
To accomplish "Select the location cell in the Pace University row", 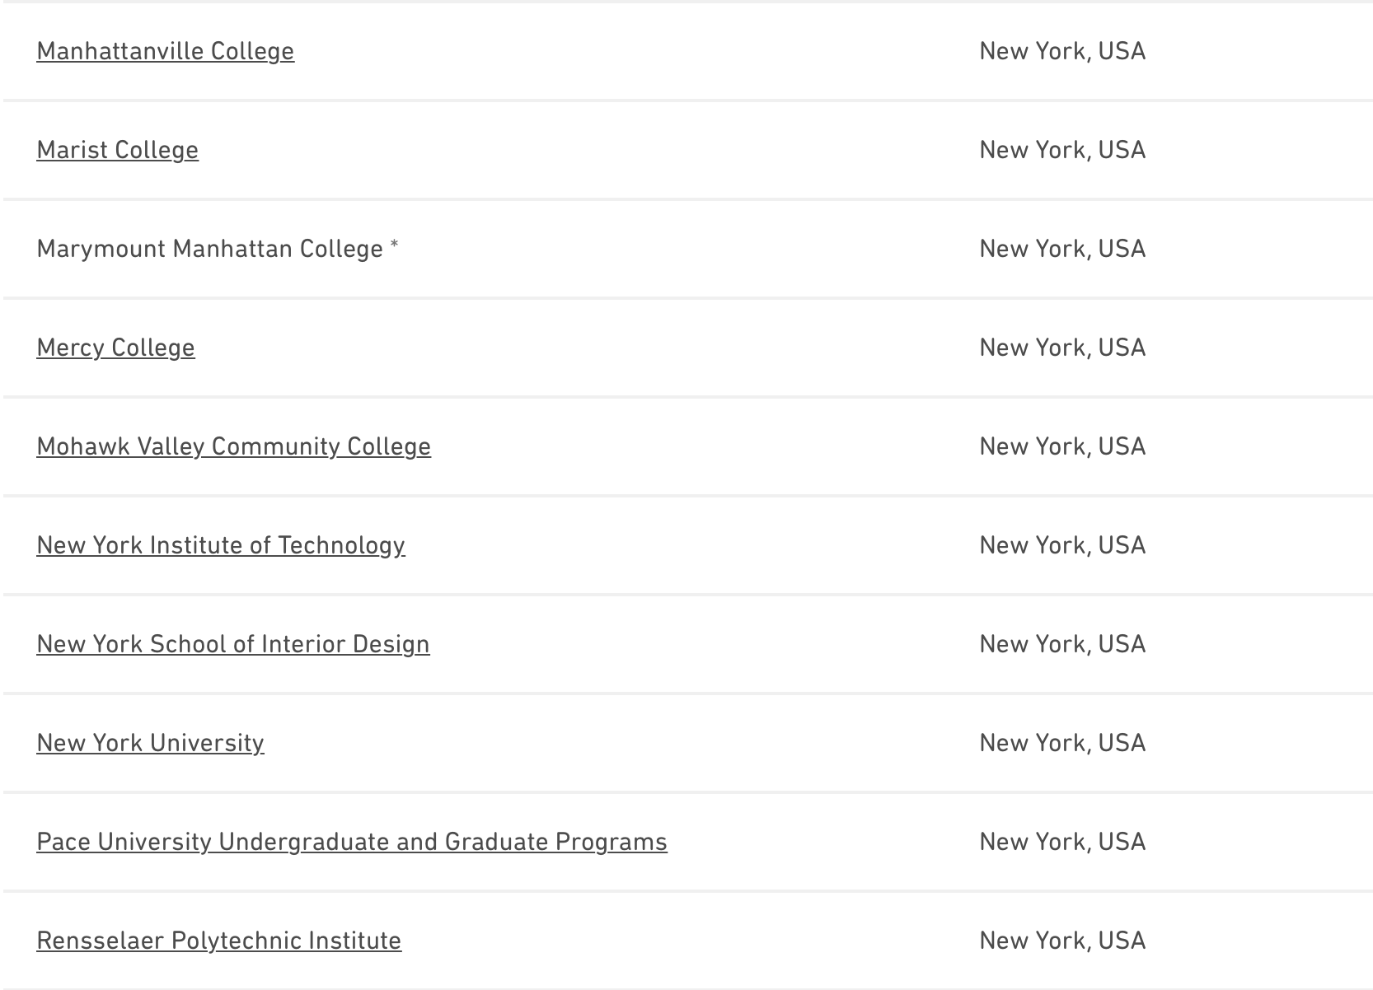I will tap(1061, 842).
